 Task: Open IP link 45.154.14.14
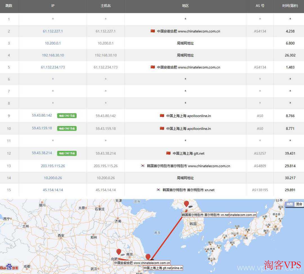tap(53, 190)
